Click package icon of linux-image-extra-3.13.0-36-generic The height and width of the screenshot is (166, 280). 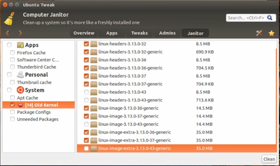[x=94, y=132]
